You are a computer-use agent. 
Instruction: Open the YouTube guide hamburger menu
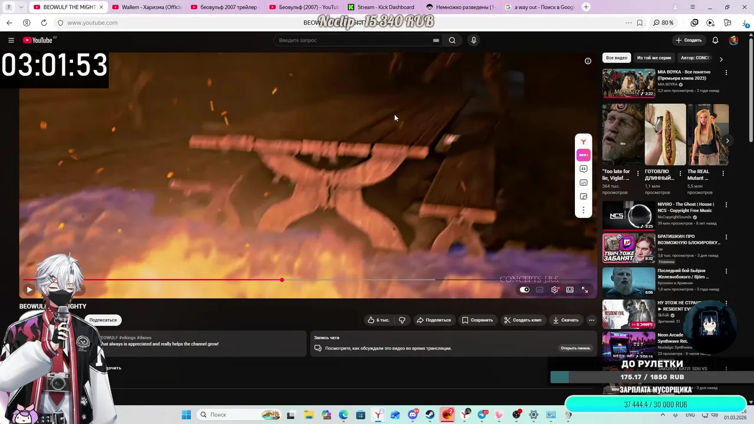[11, 40]
